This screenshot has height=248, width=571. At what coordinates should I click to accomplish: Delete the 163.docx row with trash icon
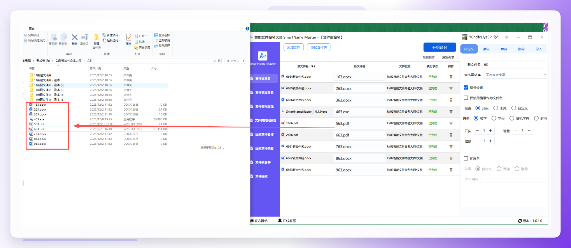451,77
